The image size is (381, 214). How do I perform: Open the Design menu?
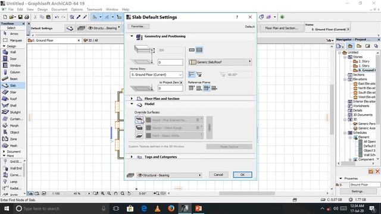pyautogui.click(x=42, y=10)
